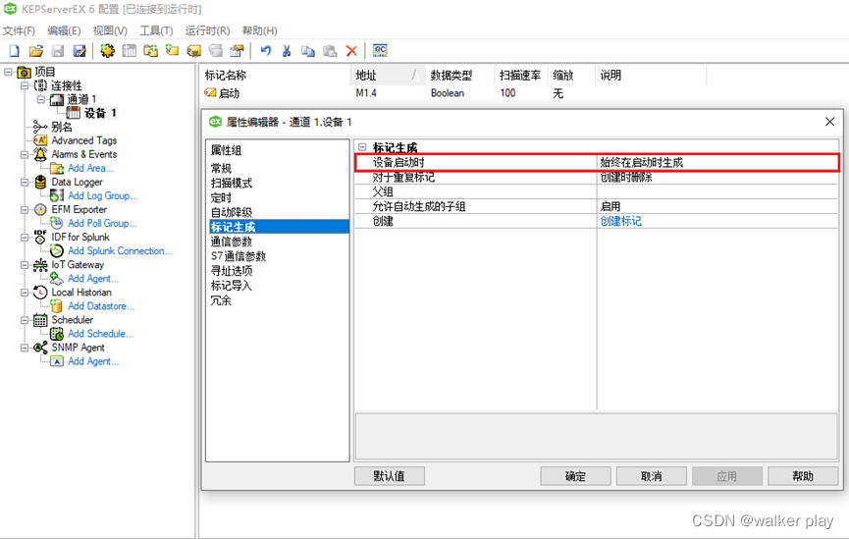Collapse the 项目 root node
Screen dimensions: 849x539
8,72
